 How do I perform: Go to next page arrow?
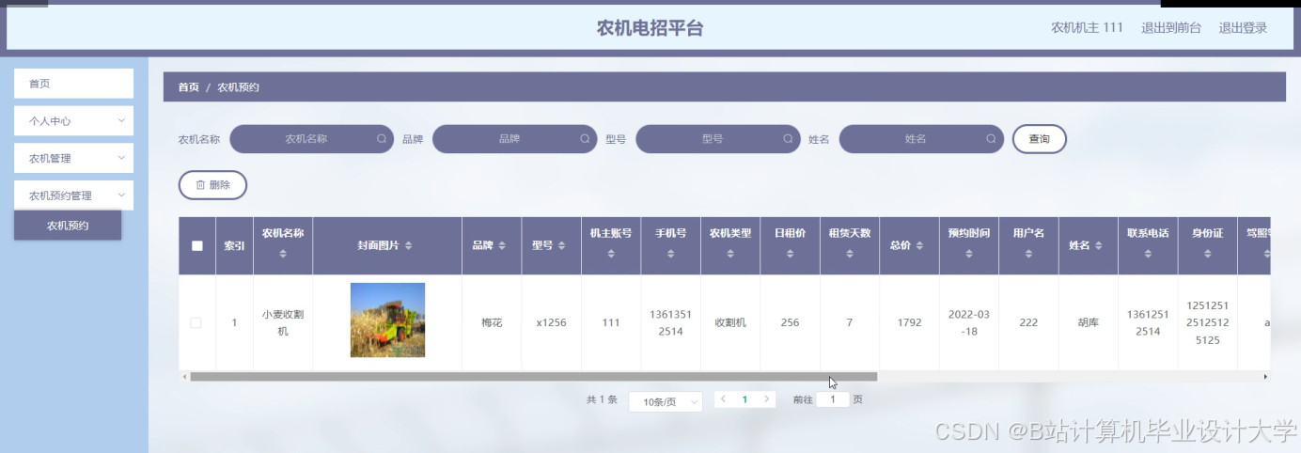pos(767,399)
